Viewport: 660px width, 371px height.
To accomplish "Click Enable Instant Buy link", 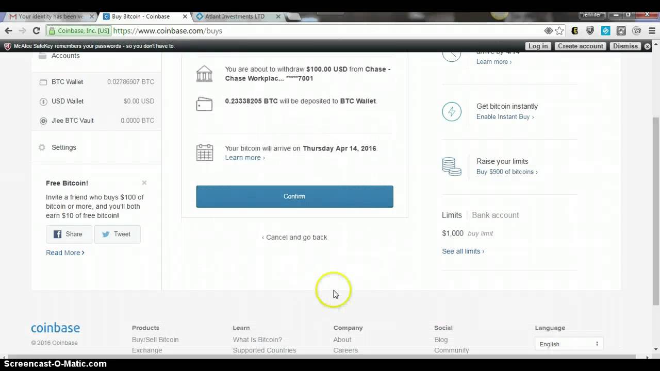I will click(505, 117).
